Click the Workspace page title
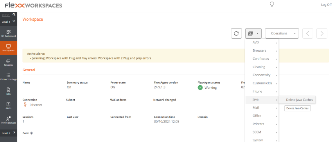The height and width of the screenshot is (142, 334). pos(32,20)
